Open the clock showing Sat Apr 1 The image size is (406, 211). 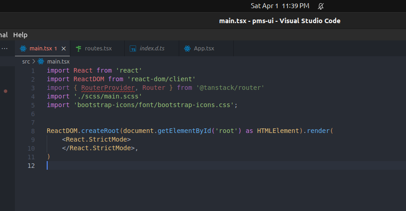coord(280,6)
